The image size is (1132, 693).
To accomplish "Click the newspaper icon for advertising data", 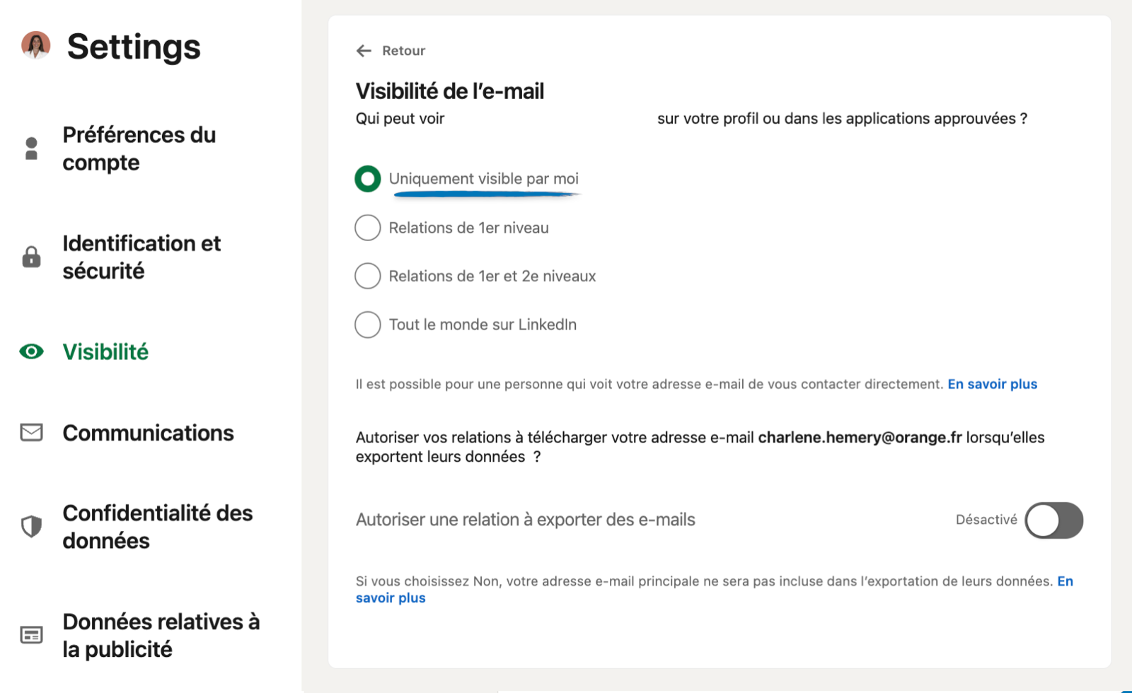I will point(31,635).
